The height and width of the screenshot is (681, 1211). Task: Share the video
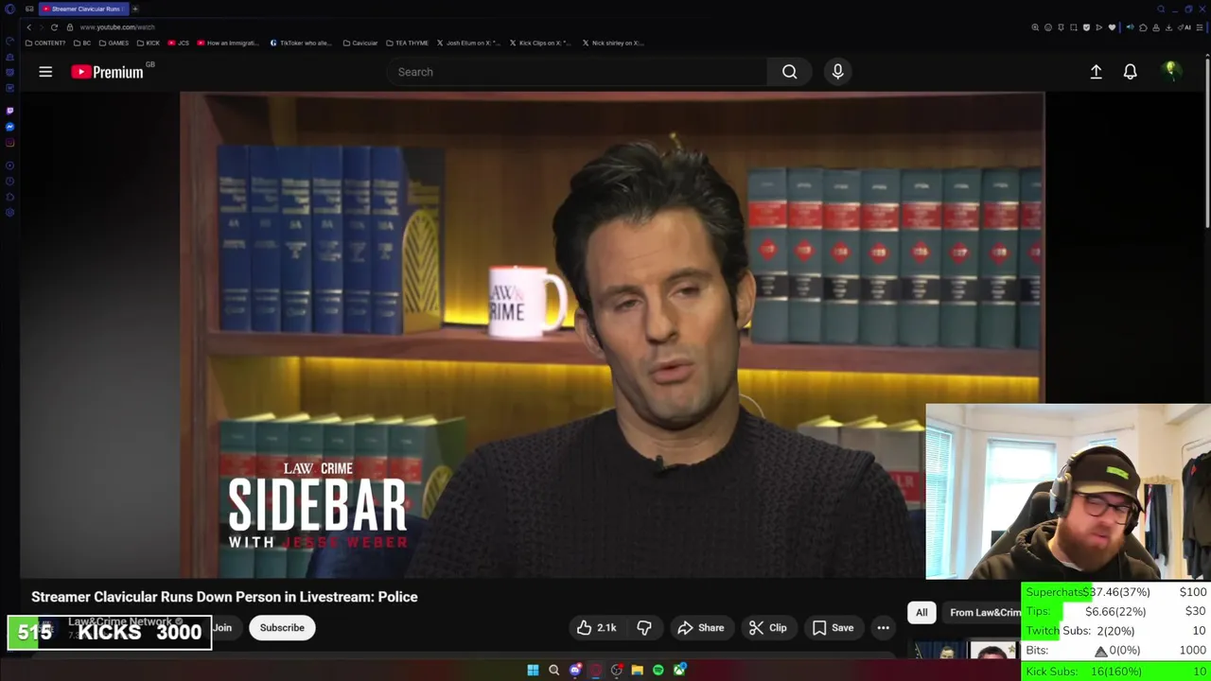click(x=701, y=628)
